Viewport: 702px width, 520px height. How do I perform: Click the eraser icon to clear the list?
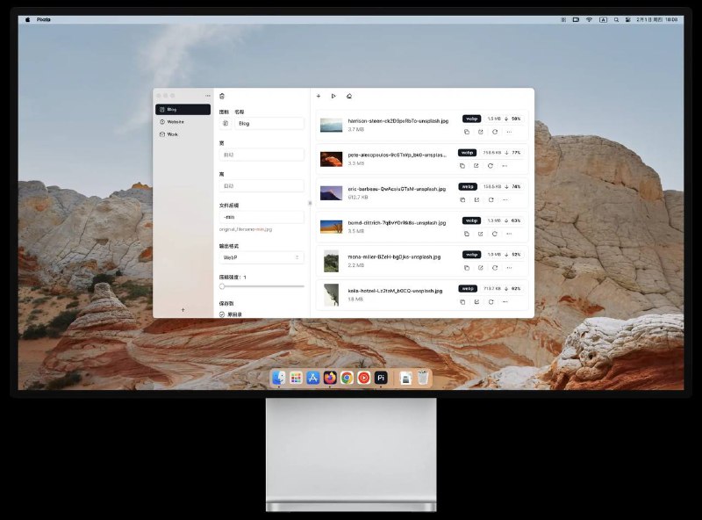[349, 96]
